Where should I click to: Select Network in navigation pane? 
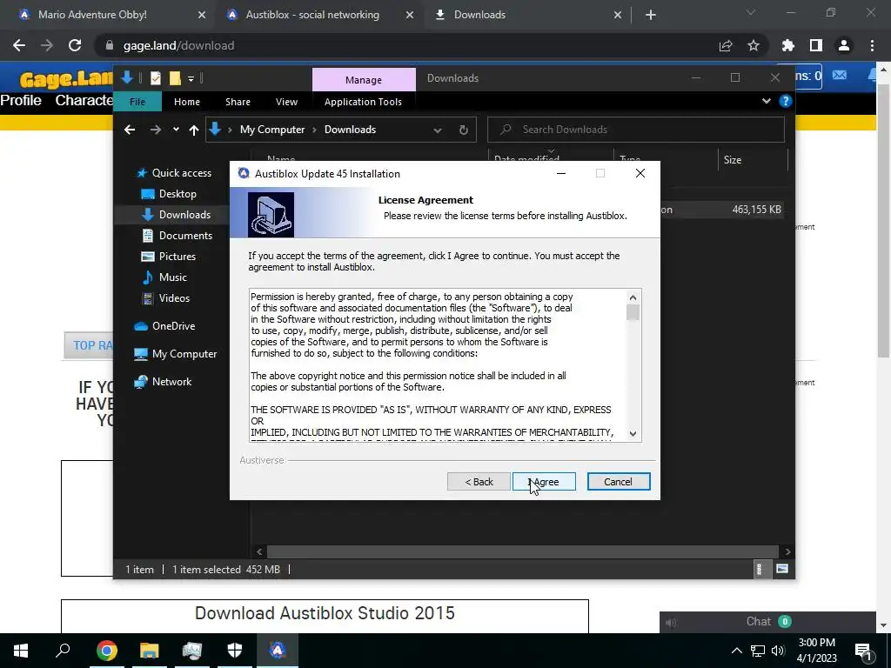(163, 382)
